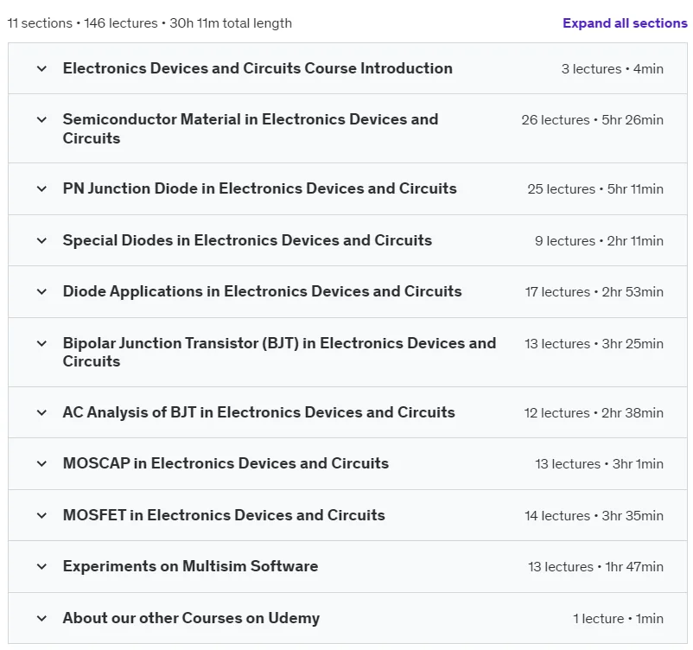Expand Semiconductor Material section chevron
Screen dimensions: 693x650
(41, 119)
